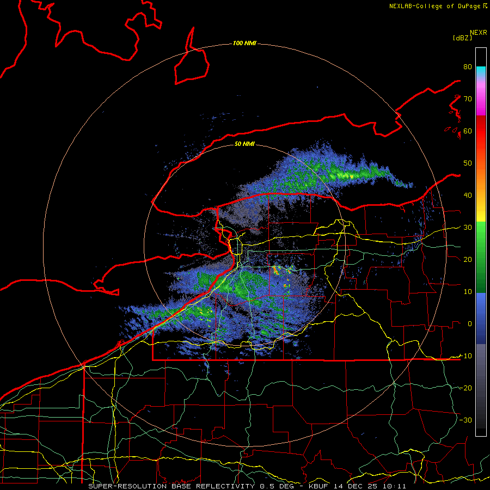
Task: Click the 100 NMI range ring label
Action: pyautogui.click(x=244, y=43)
